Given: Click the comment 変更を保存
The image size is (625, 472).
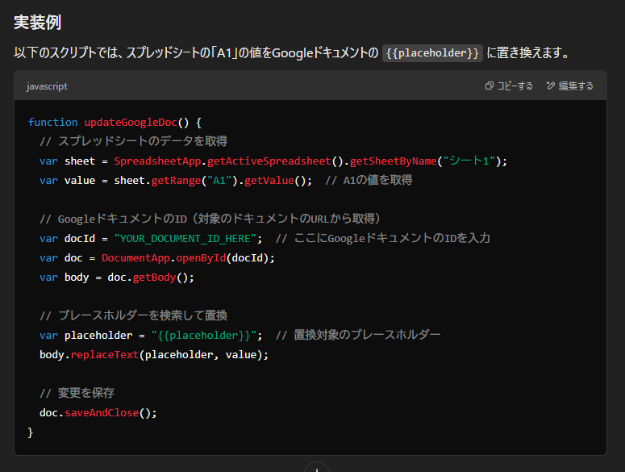Looking at the screenshot, I should tap(77, 393).
